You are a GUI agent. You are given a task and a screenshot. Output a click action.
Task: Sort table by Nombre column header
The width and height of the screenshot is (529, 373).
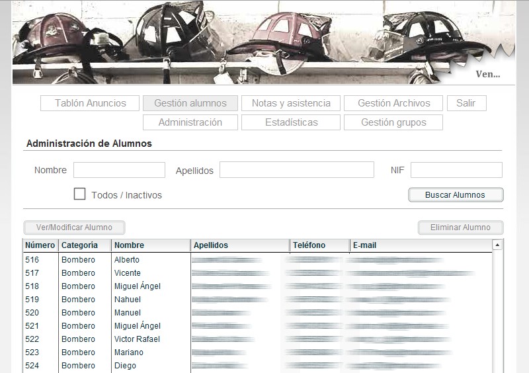click(x=151, y=245)
